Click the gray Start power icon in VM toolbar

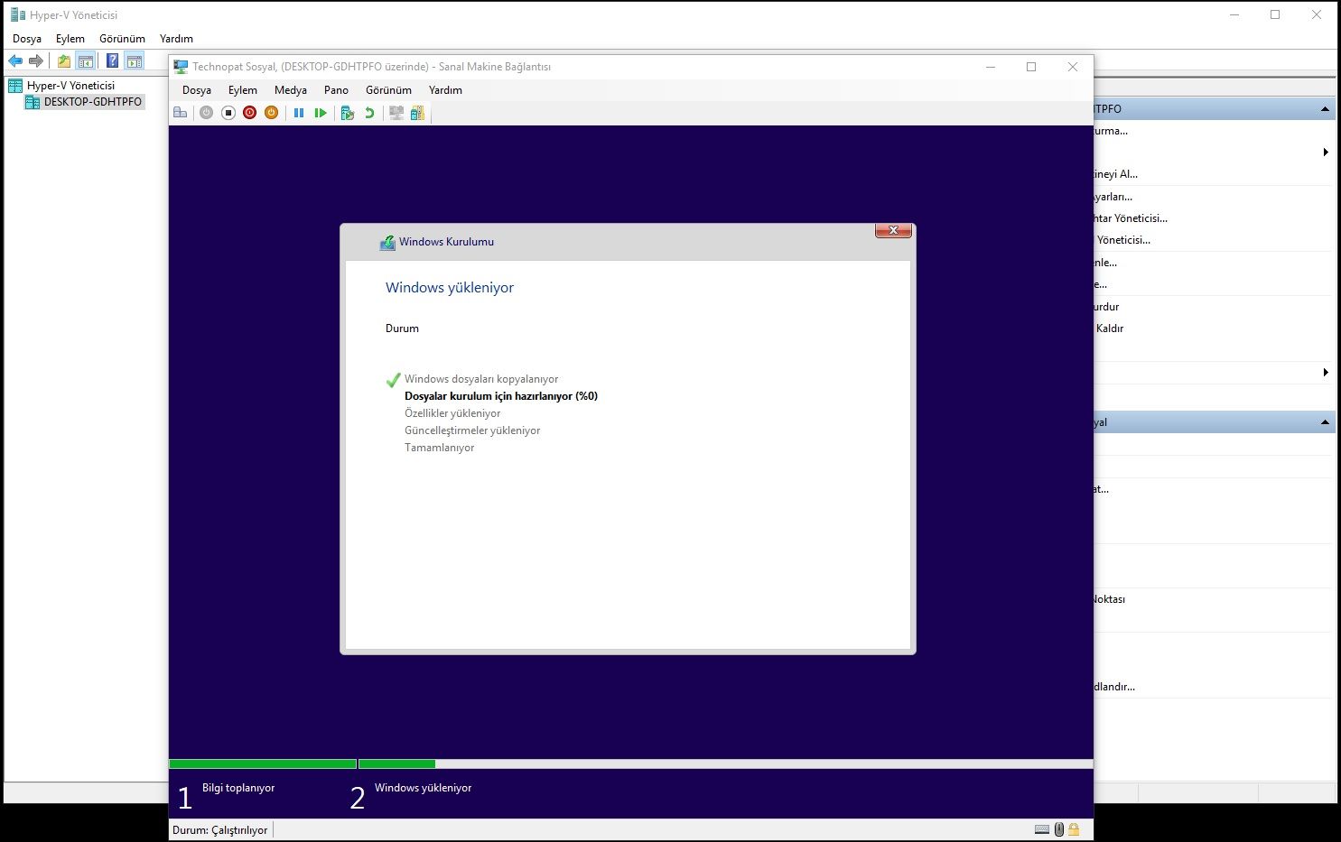click(207, 113)
